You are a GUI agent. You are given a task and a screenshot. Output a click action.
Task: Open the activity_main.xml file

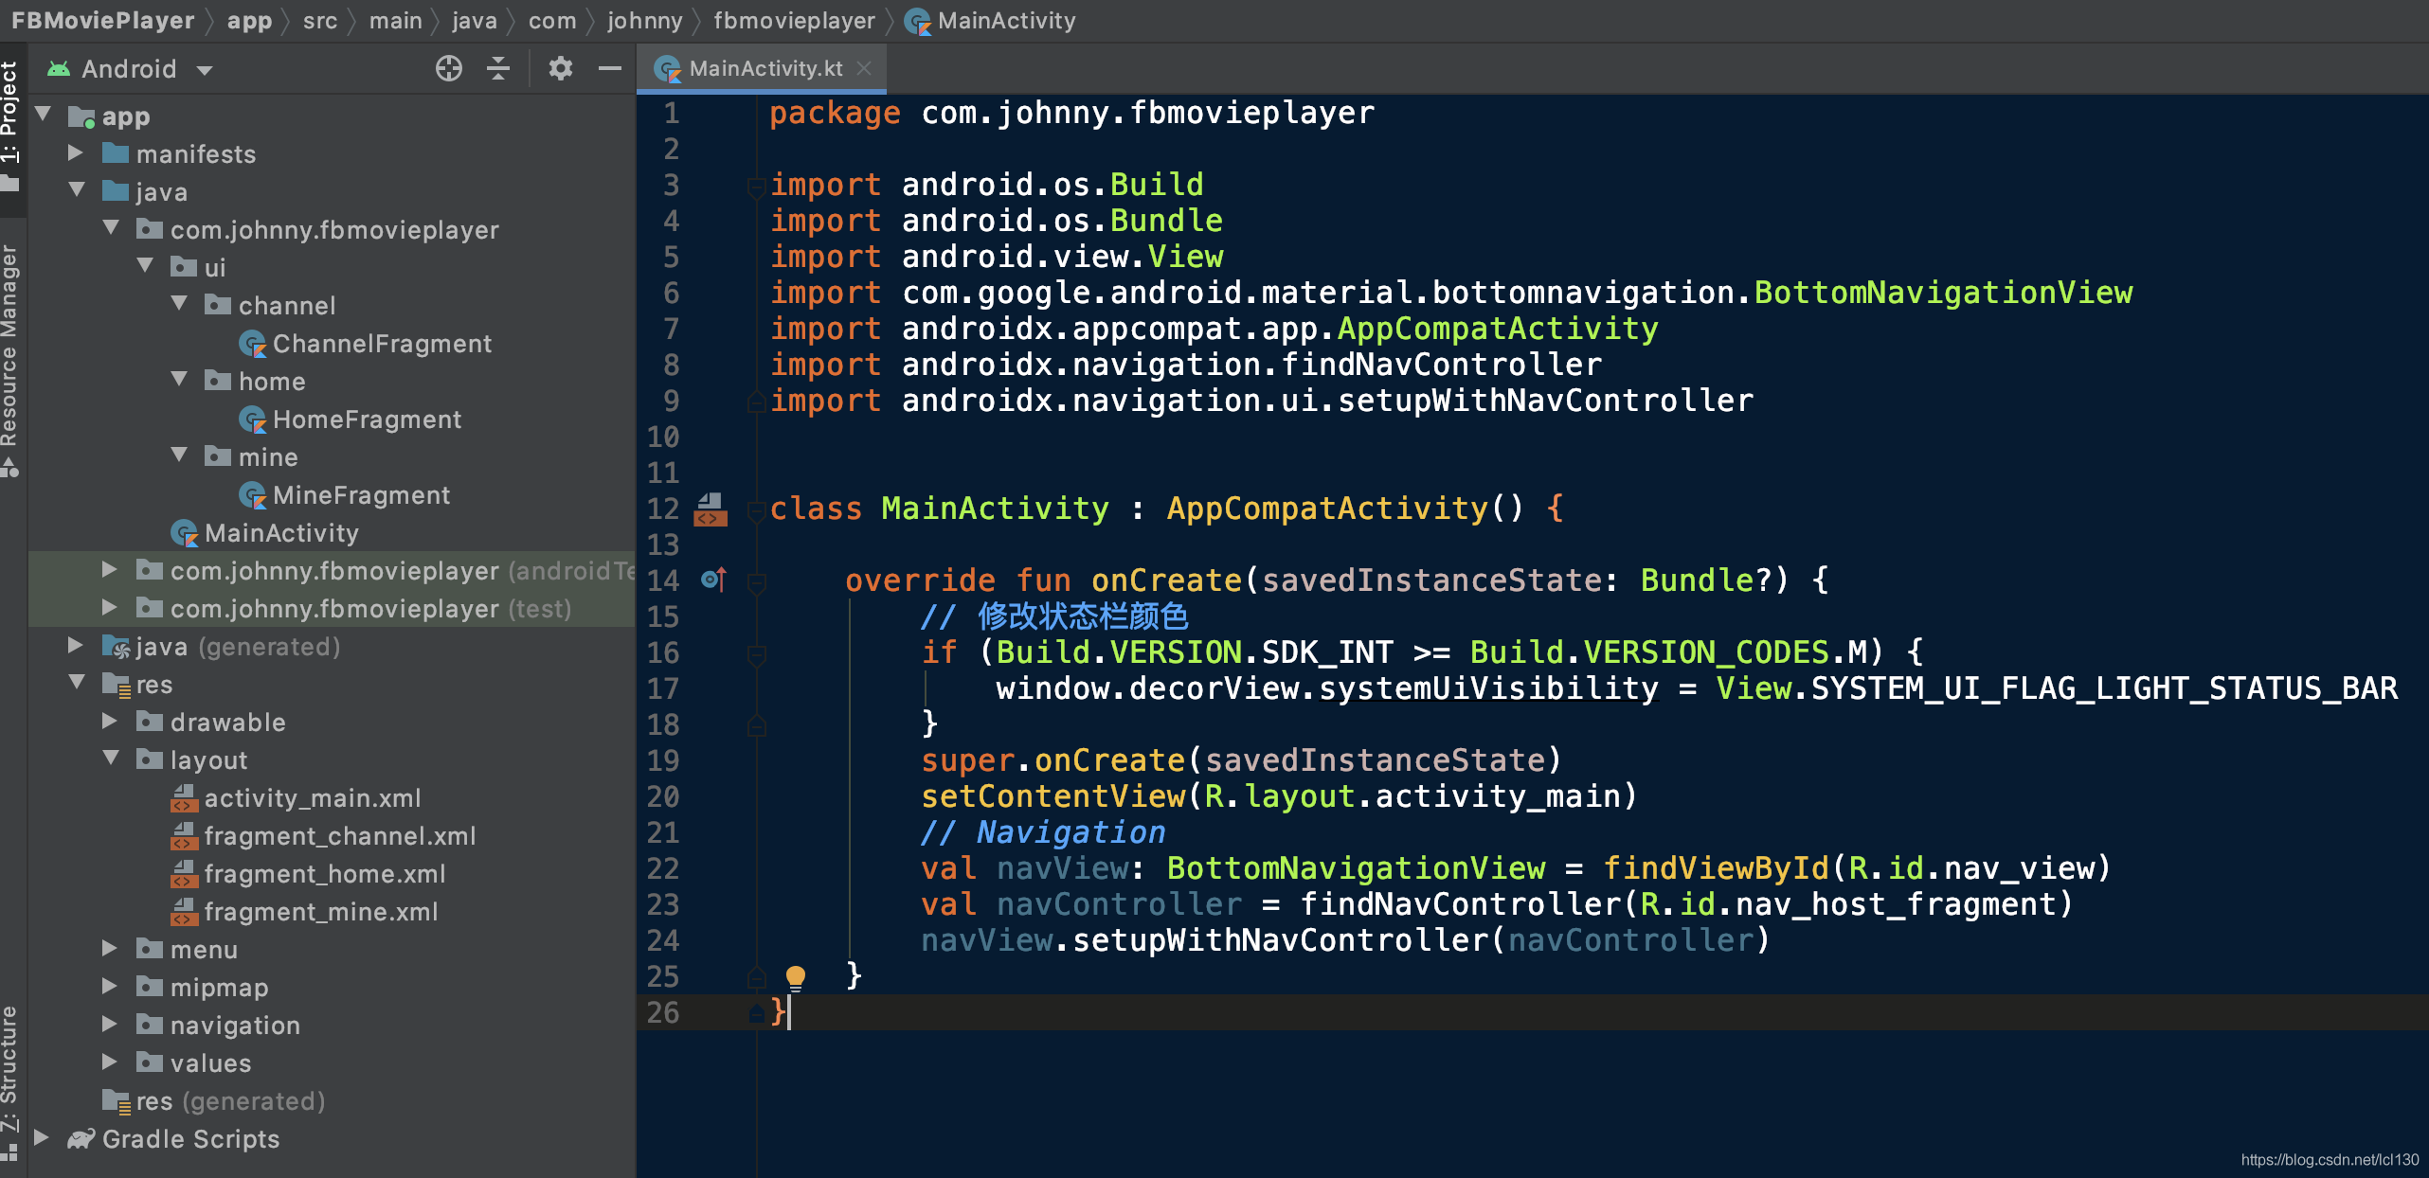[x=313, y=798]
